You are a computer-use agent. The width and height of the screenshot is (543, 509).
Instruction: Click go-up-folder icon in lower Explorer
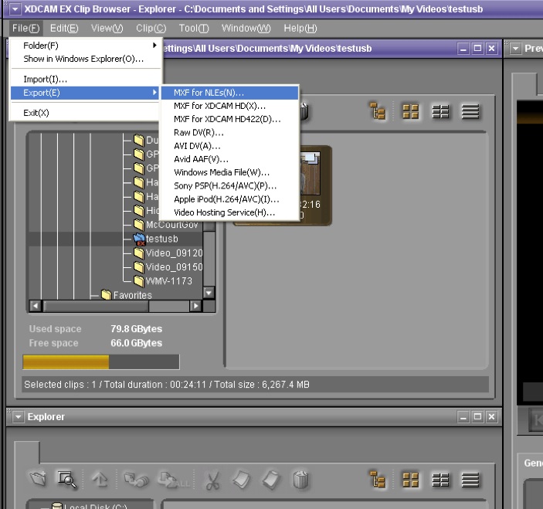point(100,480)
